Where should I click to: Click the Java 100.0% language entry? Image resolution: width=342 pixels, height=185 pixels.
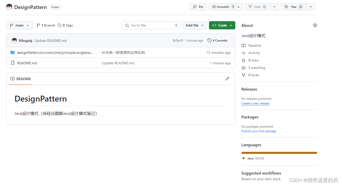[253, 158]
